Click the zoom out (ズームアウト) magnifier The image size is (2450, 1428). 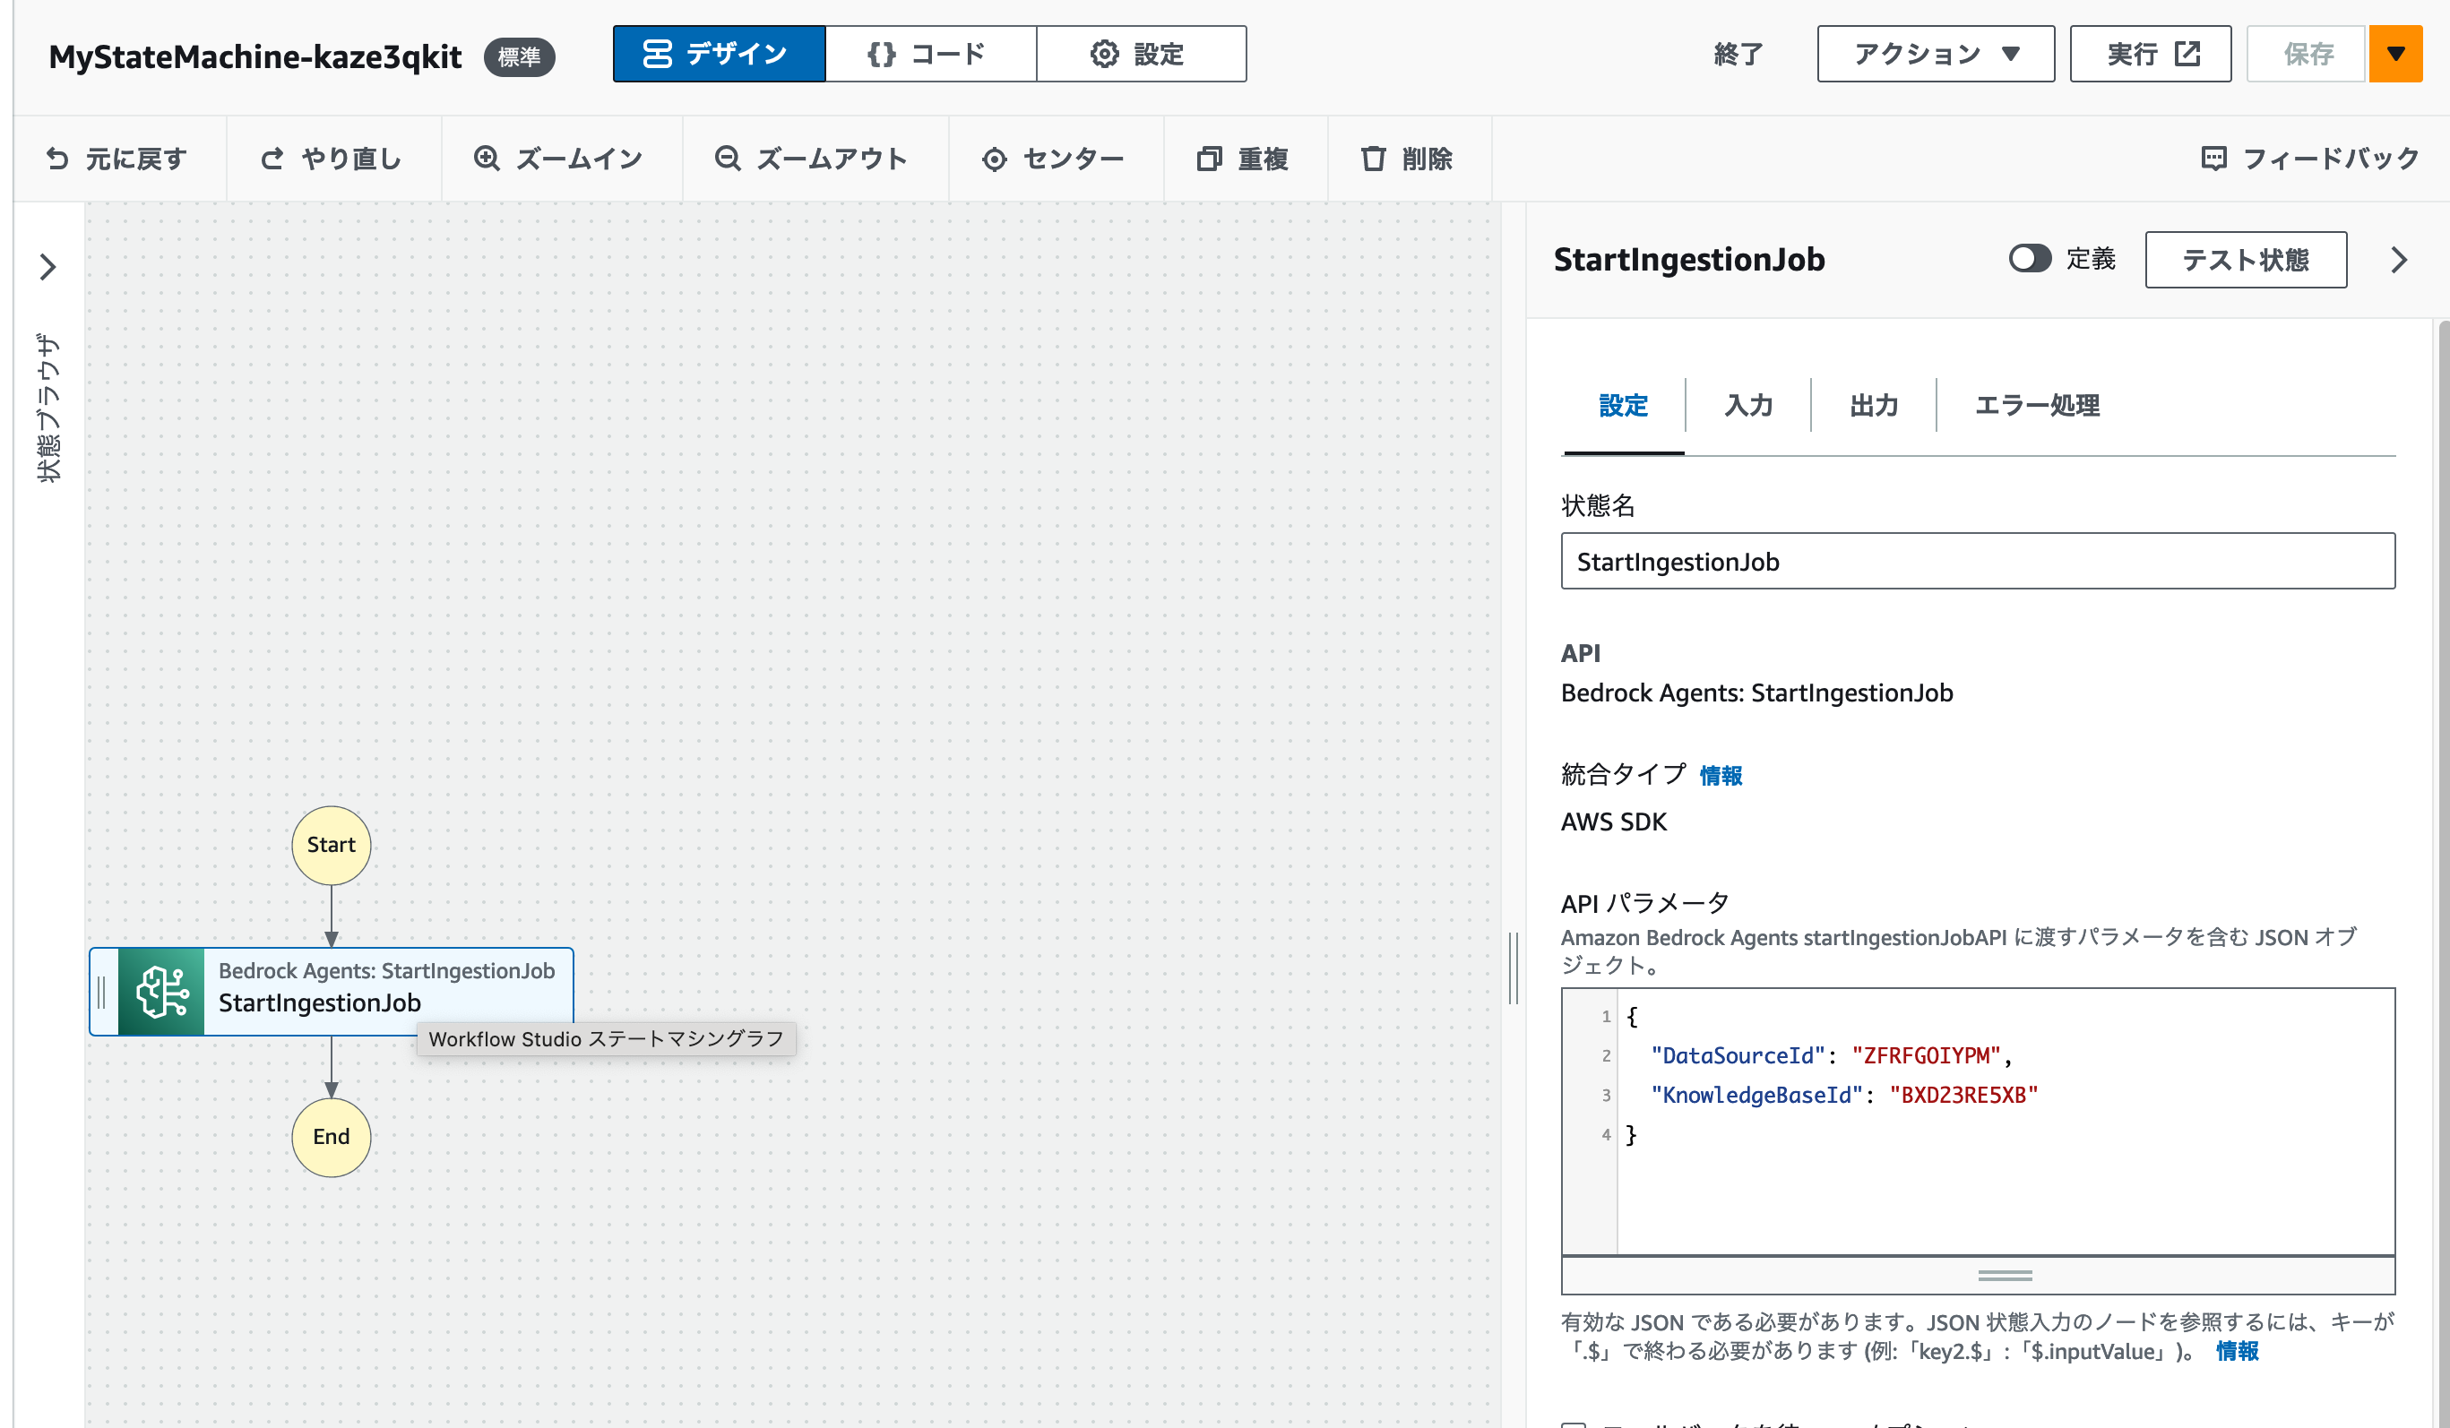[x=728, y=159]
